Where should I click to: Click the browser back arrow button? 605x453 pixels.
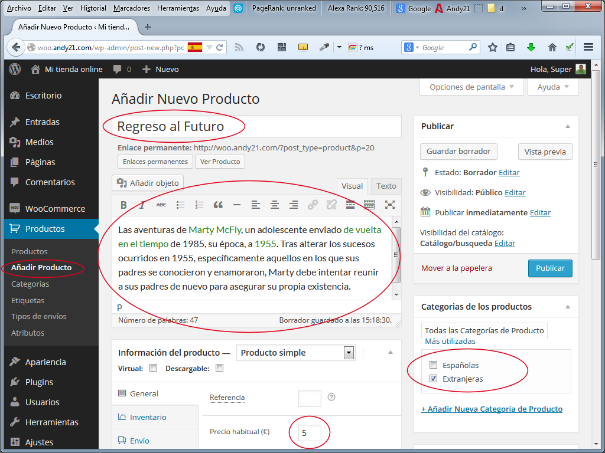tap(16, 47)
